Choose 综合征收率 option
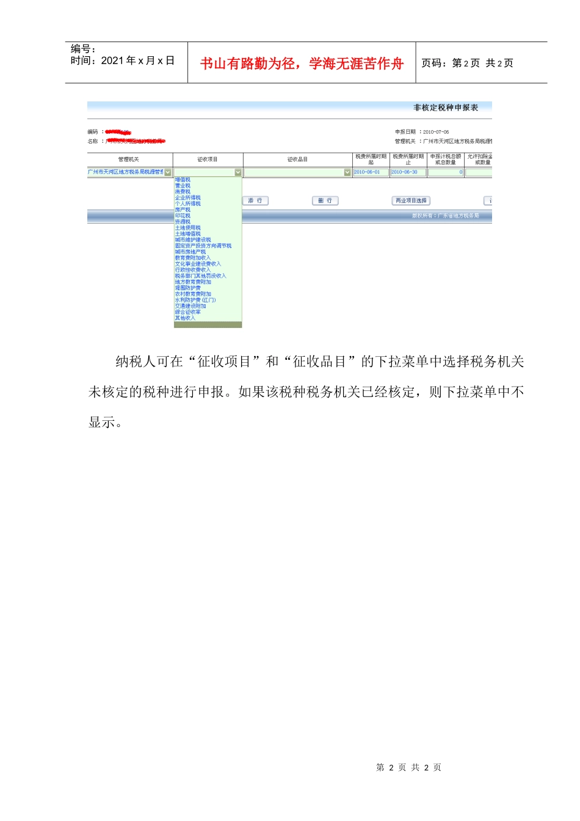The height and width of the screenshot is (821, 580). pyautogui.click(x=187, y=312)
